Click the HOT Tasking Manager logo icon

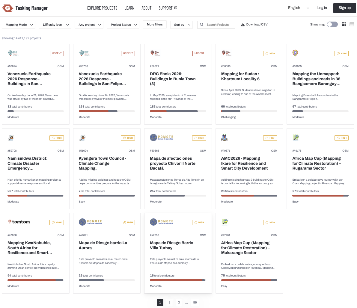click(x=7, y=8)
